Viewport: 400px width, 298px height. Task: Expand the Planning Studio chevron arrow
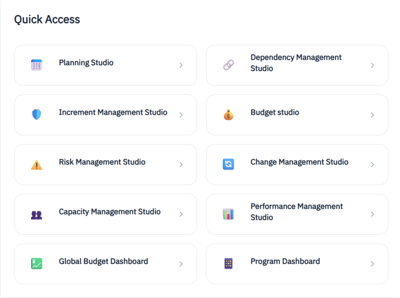[x=181, y=65]
